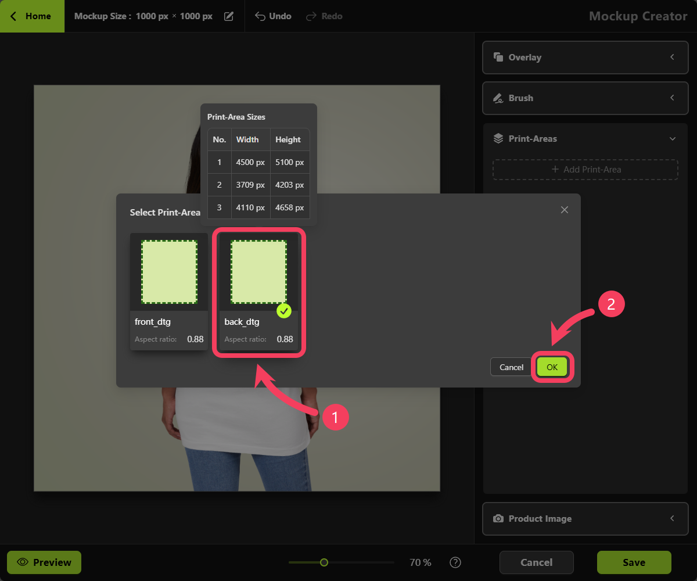
Task: Expand the Brush panel chevron
Action: [672, 98]
